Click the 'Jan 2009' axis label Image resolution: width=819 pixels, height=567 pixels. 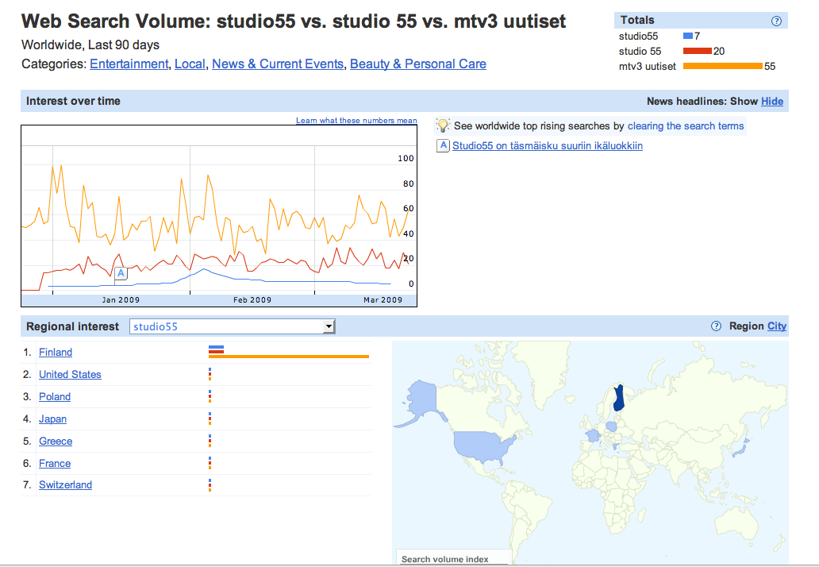point(121,300)
